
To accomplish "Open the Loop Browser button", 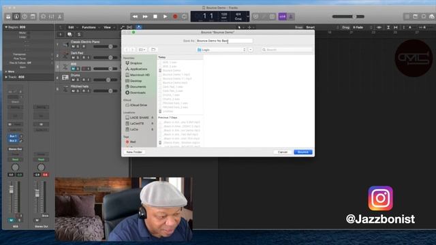I will coord(424,16).
